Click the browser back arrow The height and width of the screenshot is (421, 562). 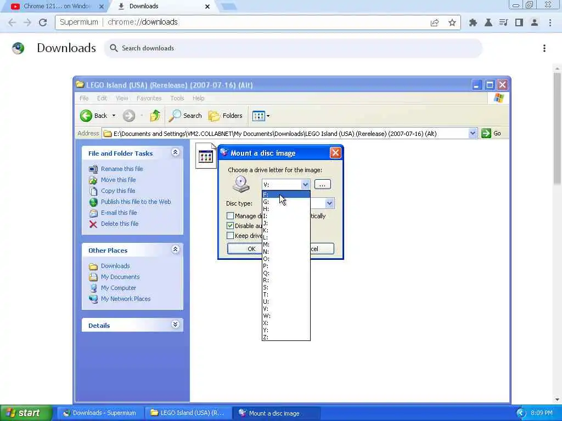[x=12, y=22]
